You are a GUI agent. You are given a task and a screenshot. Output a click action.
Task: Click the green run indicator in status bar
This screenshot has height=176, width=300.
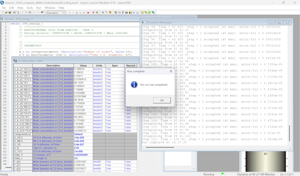coord(222,174)
